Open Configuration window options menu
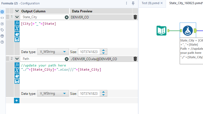This screenshot has height=114, width=203. pyautogui.click(x=126, y=3)
